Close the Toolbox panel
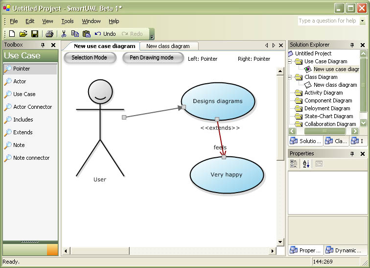The width and height of the screenshot is (370, 268). click(x=53, y=45)
